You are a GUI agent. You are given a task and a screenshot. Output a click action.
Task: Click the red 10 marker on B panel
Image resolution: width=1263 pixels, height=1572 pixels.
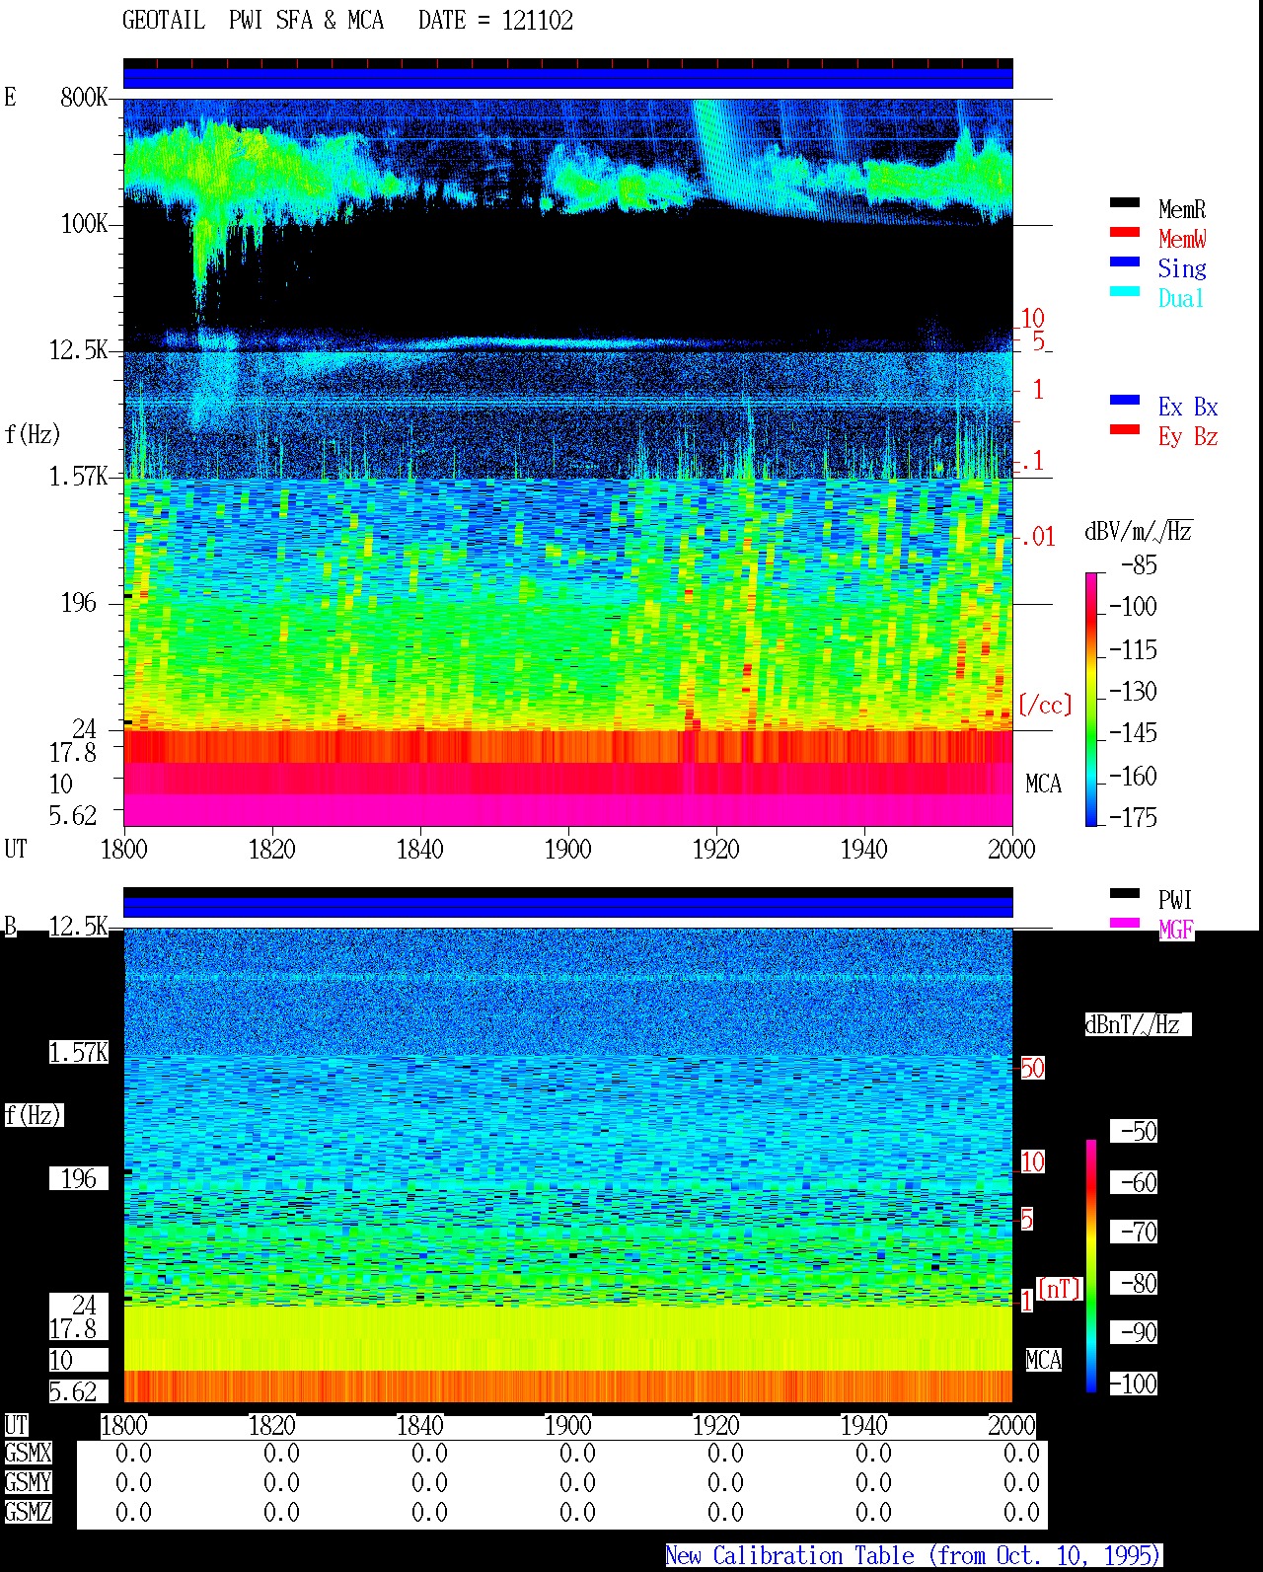(x=1032, y=1162)
